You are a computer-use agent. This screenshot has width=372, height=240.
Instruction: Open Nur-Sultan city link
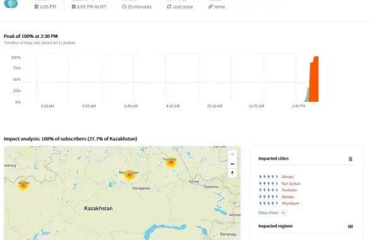point(291,183)
